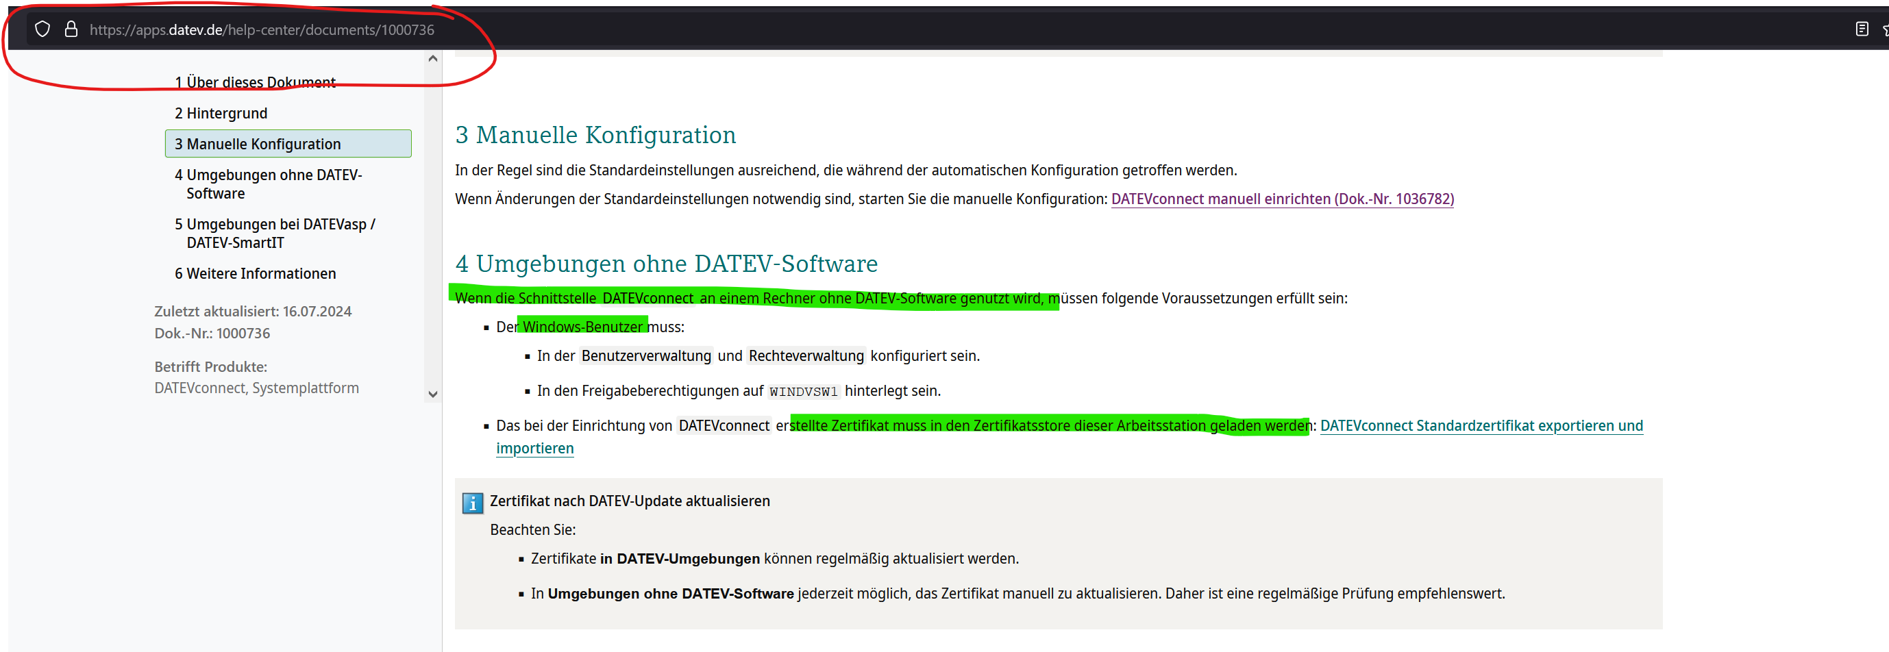
Task: Click the tracking protection shield icon
Action: coord(42,29)
